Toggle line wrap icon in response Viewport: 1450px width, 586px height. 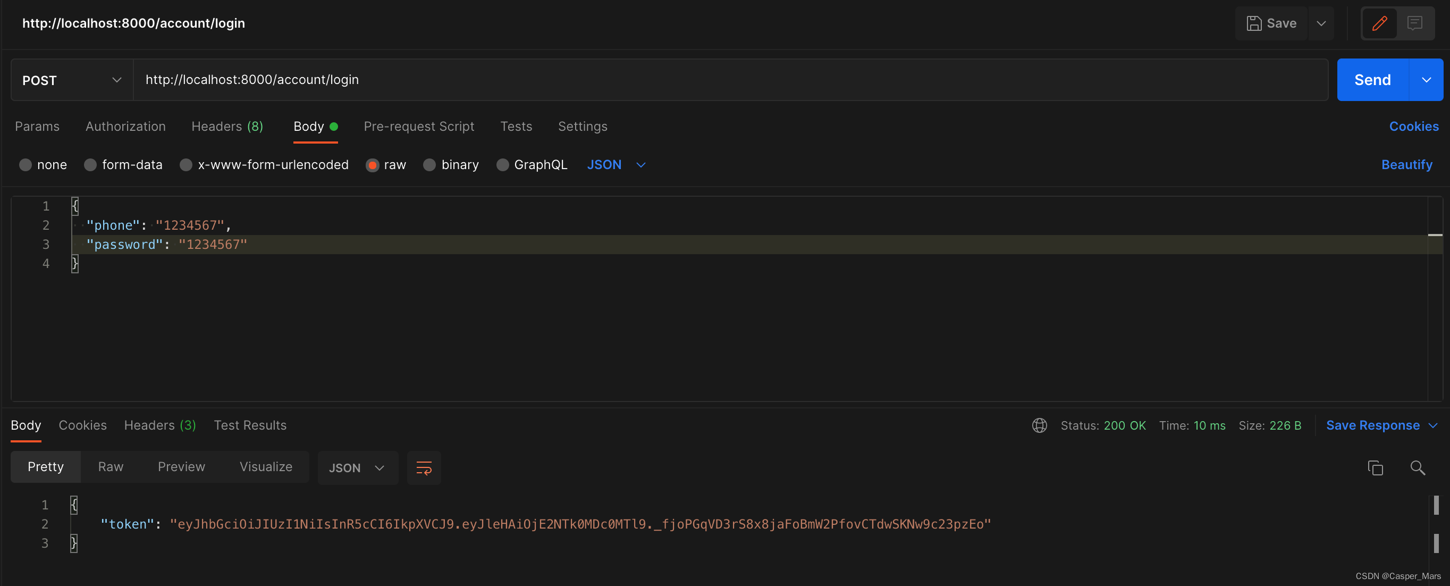[x=423, y=468]
